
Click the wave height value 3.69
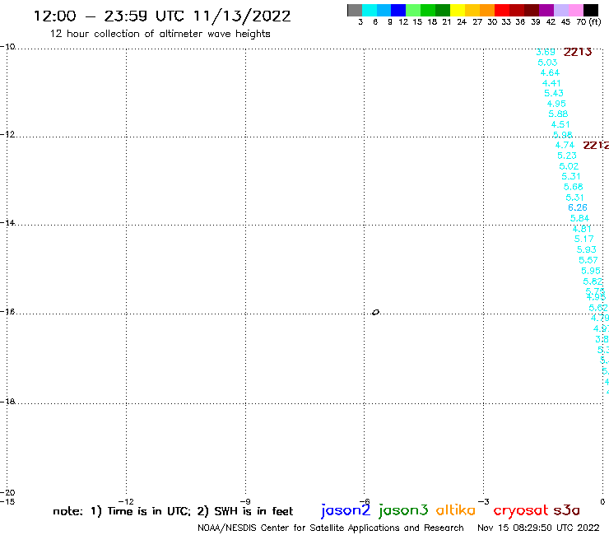click(546, 52)
